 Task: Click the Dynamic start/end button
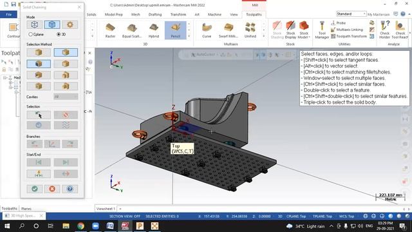tap(39, 173)
